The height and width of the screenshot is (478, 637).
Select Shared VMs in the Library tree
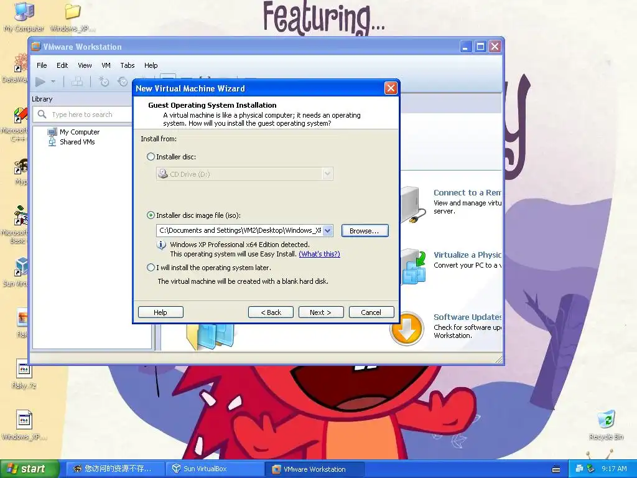click(x=77, y=142)
